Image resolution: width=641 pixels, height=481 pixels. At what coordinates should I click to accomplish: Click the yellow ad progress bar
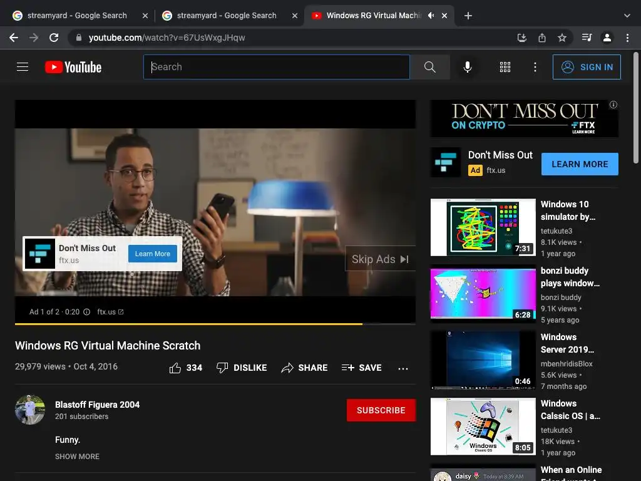point(188,324)
